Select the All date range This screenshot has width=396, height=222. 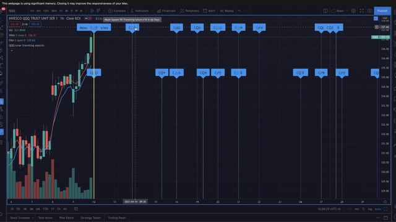click(x=65, y=209)
